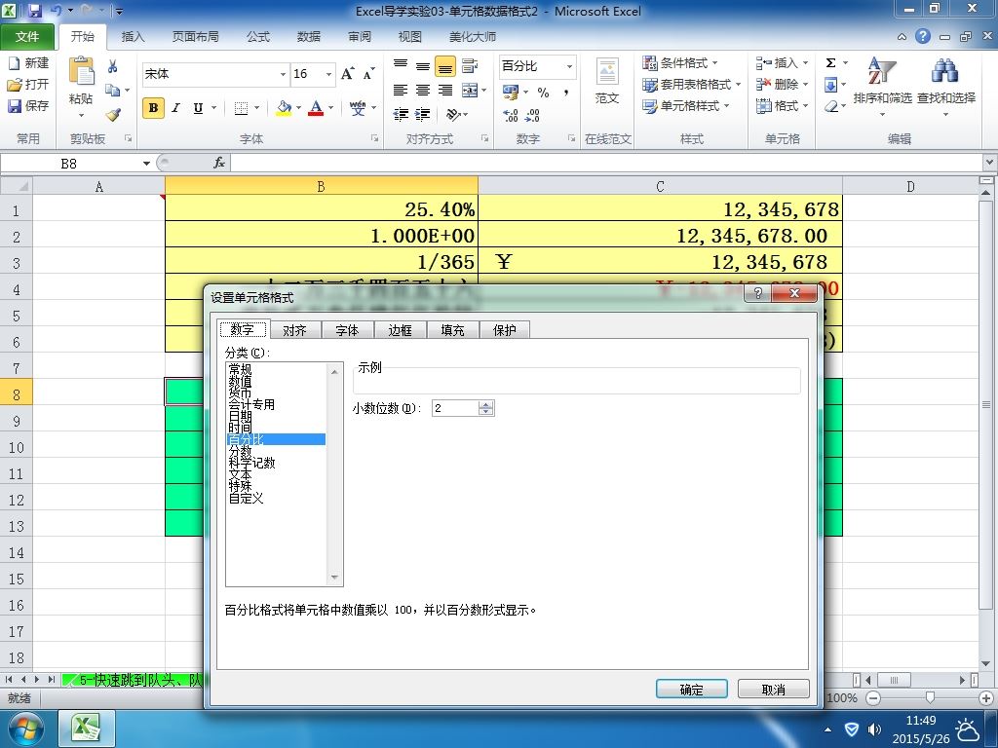Open the Excel help question icon
This screenshot has width=998, height=748.
click(923, 36)
